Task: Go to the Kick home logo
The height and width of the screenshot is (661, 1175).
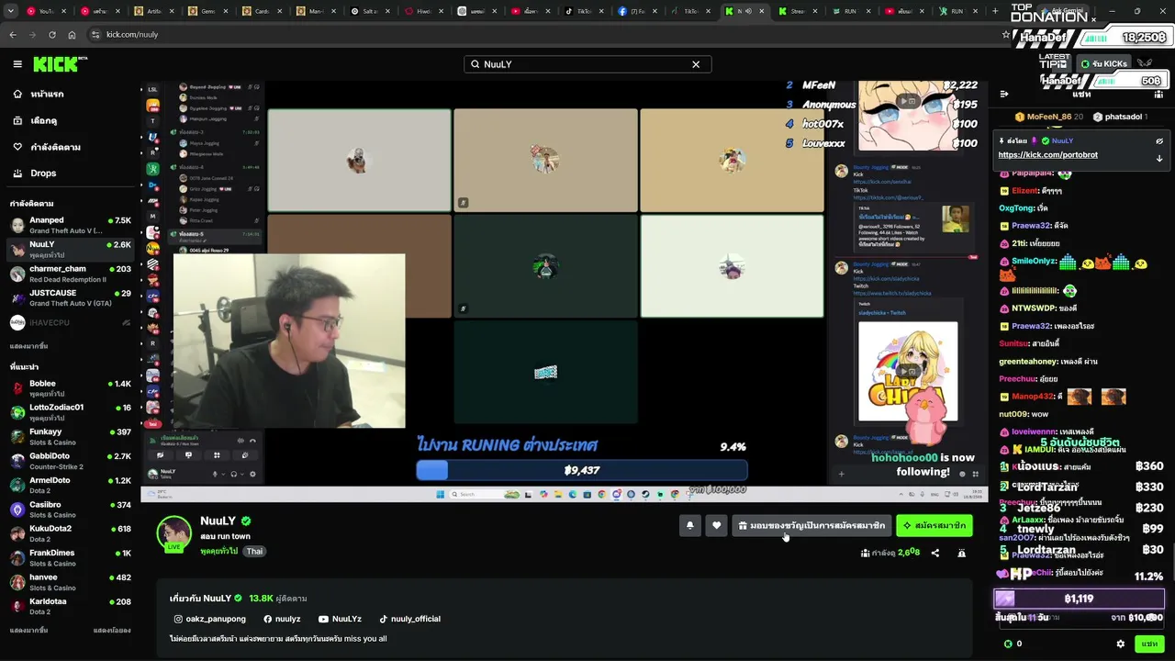Action: 60,64
